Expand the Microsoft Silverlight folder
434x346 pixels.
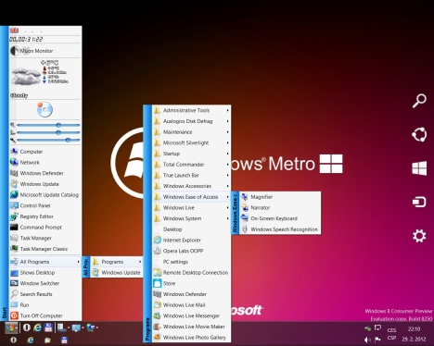(x=191, y=142)
